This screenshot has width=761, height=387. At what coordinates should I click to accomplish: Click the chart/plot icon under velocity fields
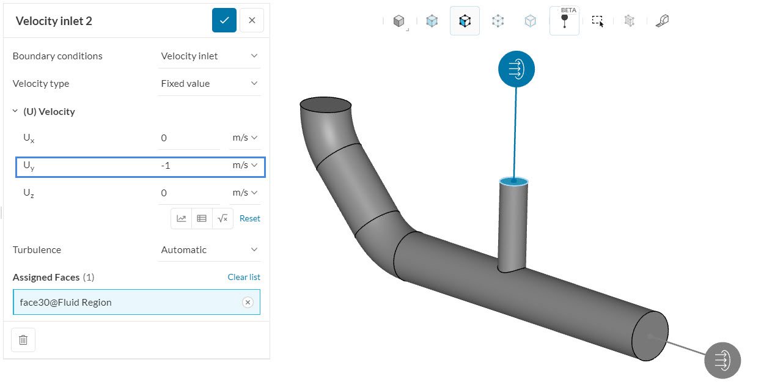click(182, 218)
